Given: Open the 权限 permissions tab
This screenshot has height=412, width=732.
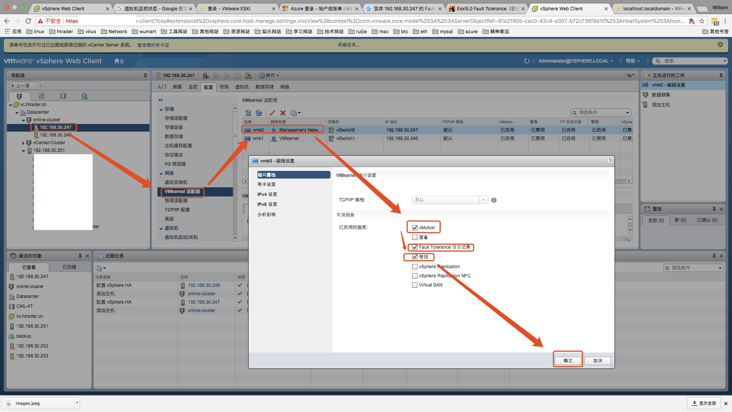Looking at the screenshot, I should [x=224, y=87].
